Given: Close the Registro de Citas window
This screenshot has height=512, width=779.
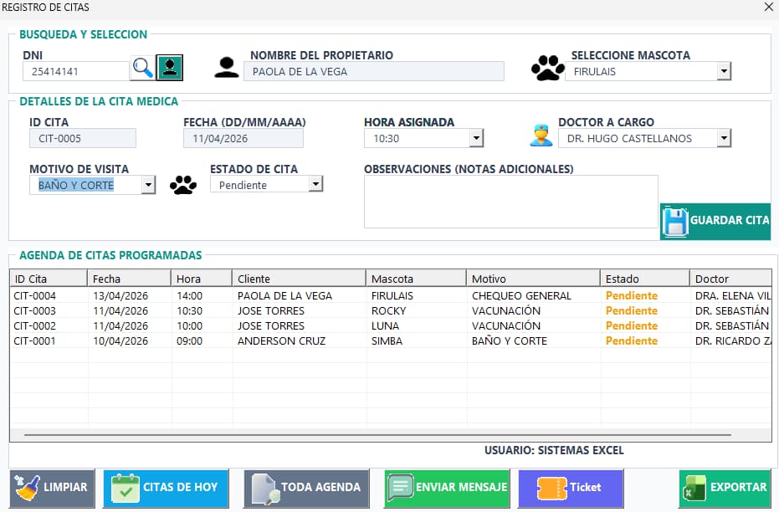Looking at the screenshot, I should (769, 7).
